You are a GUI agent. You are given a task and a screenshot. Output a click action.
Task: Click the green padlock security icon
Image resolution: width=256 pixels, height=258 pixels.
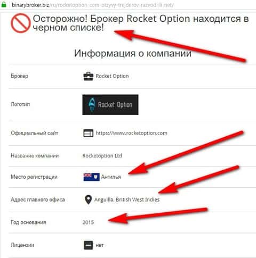pyautogui.click(x=4, y=5)
